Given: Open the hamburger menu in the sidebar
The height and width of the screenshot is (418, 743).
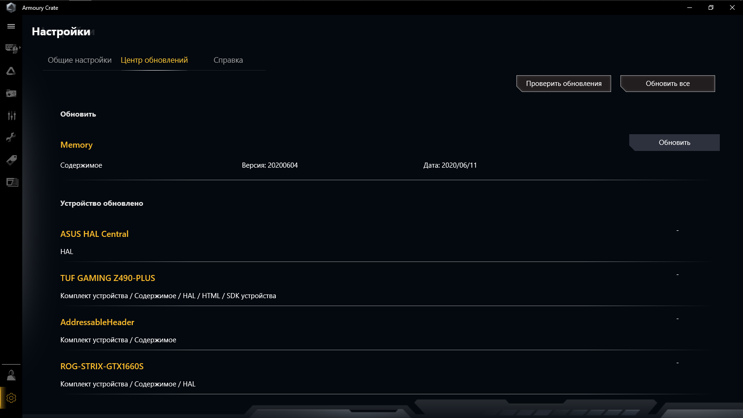Looking at the screenshot, I should (x=11, y=26).
